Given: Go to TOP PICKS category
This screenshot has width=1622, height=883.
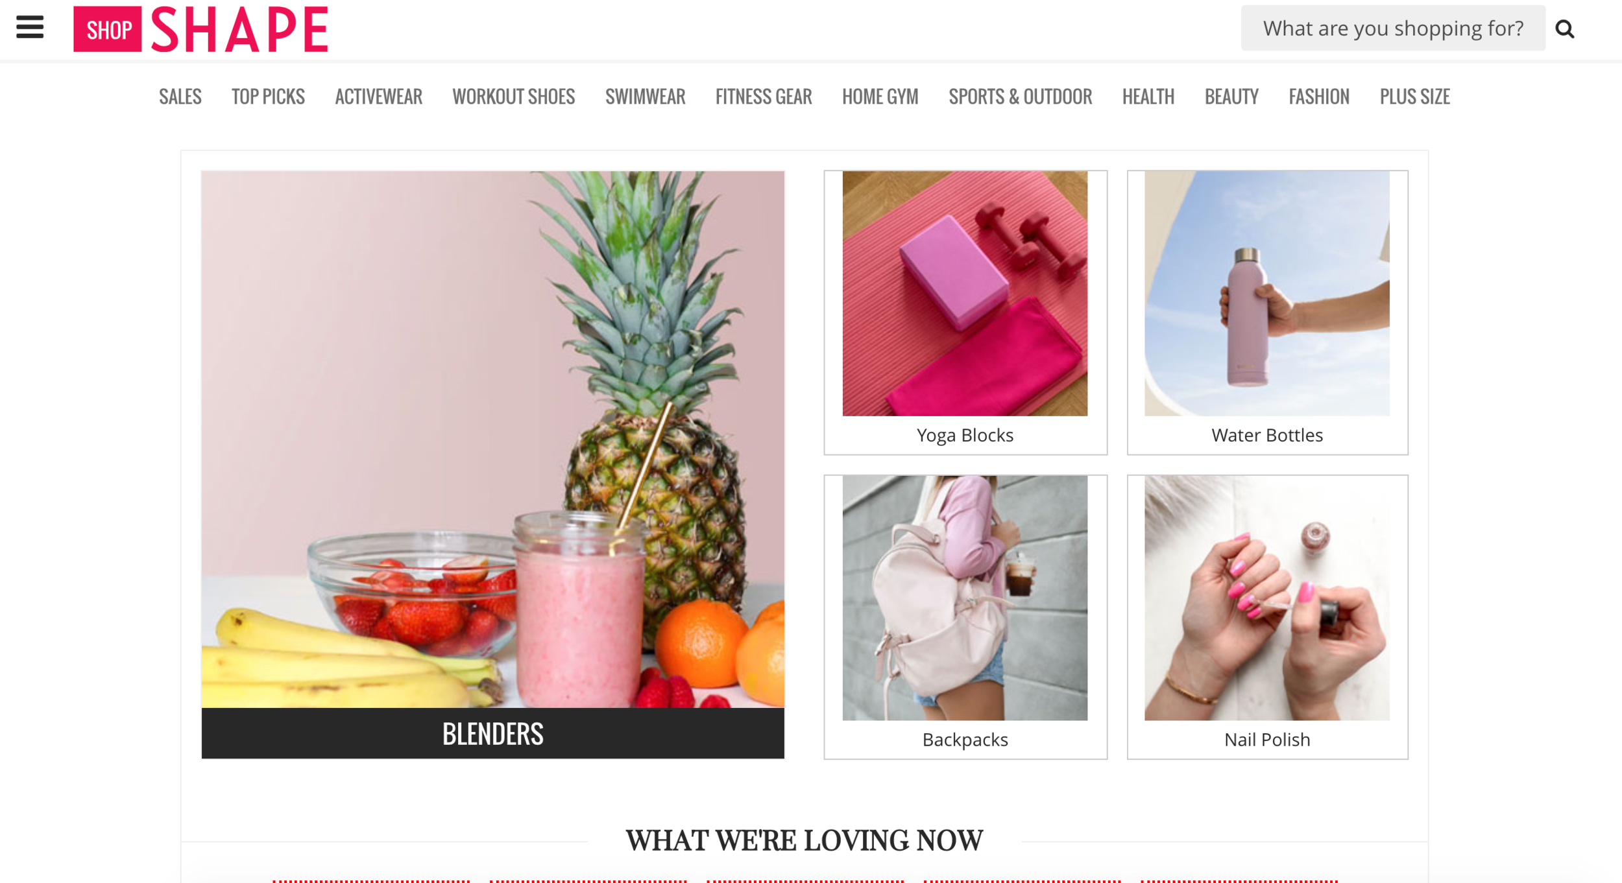Looking at the screenshot, I should (x=268, y=97).
